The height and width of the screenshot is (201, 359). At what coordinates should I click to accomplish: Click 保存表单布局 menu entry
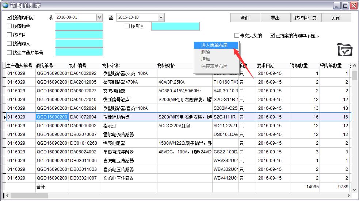(x=214, y=66)
